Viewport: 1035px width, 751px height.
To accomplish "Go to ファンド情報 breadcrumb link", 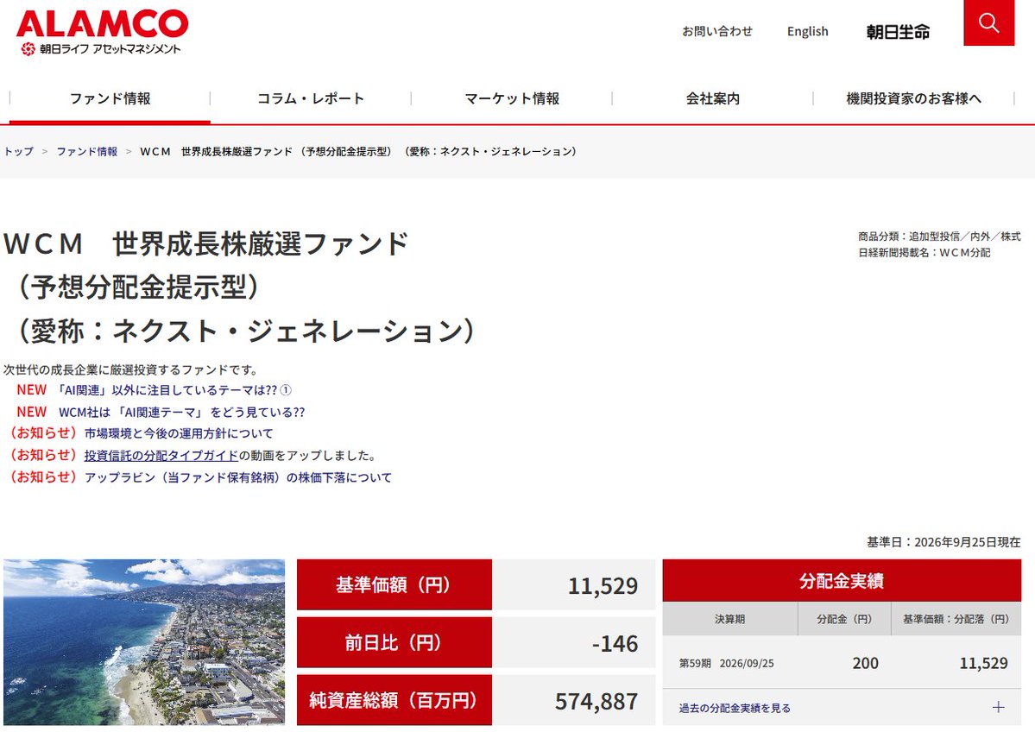I will click(87, 152).
